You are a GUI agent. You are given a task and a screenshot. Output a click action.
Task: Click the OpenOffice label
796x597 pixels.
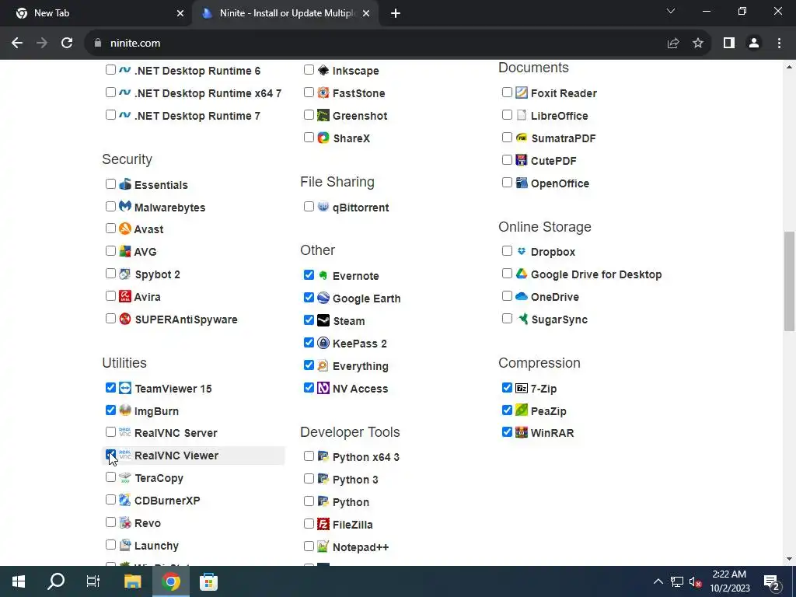click(x=560, y=183)
